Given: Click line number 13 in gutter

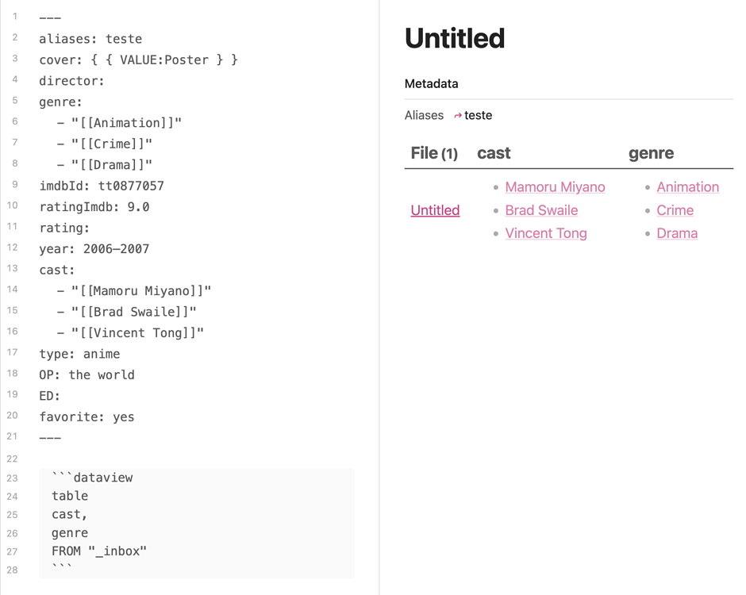Looking at the screenshot, I should 13,268.
